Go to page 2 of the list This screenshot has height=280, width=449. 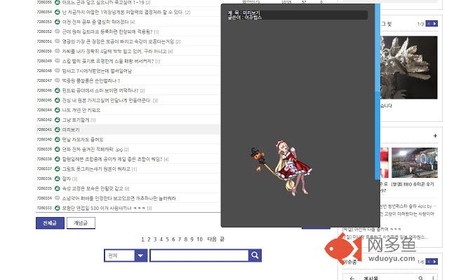[x=149, y=239]
